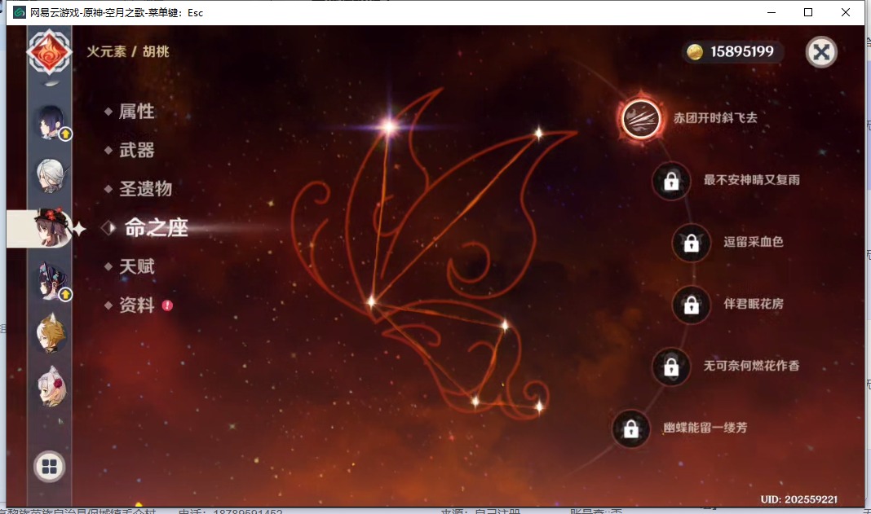Click the bright top star of butterfly constellation
The height and width of the screenshot is (514, 871).
389,126
